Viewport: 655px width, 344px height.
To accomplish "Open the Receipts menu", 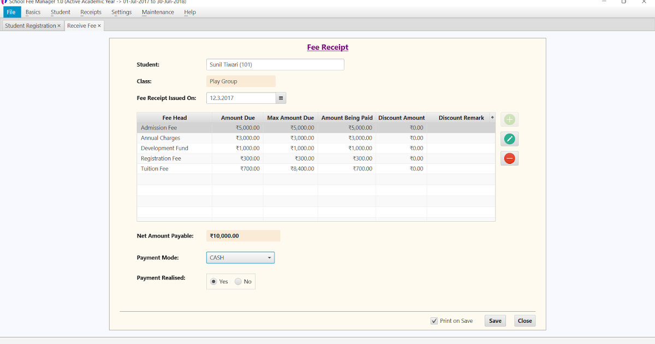I will tap(91, 11).
